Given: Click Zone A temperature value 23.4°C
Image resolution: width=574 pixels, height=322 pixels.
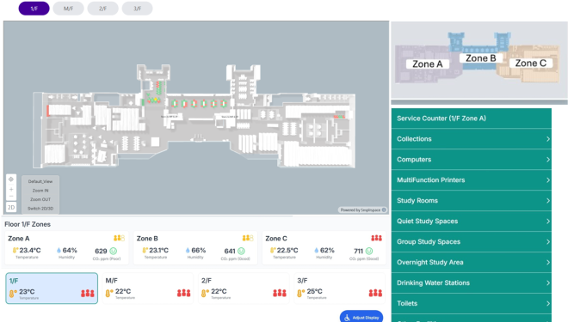Looking at the screenshot, I should point(30,251).
